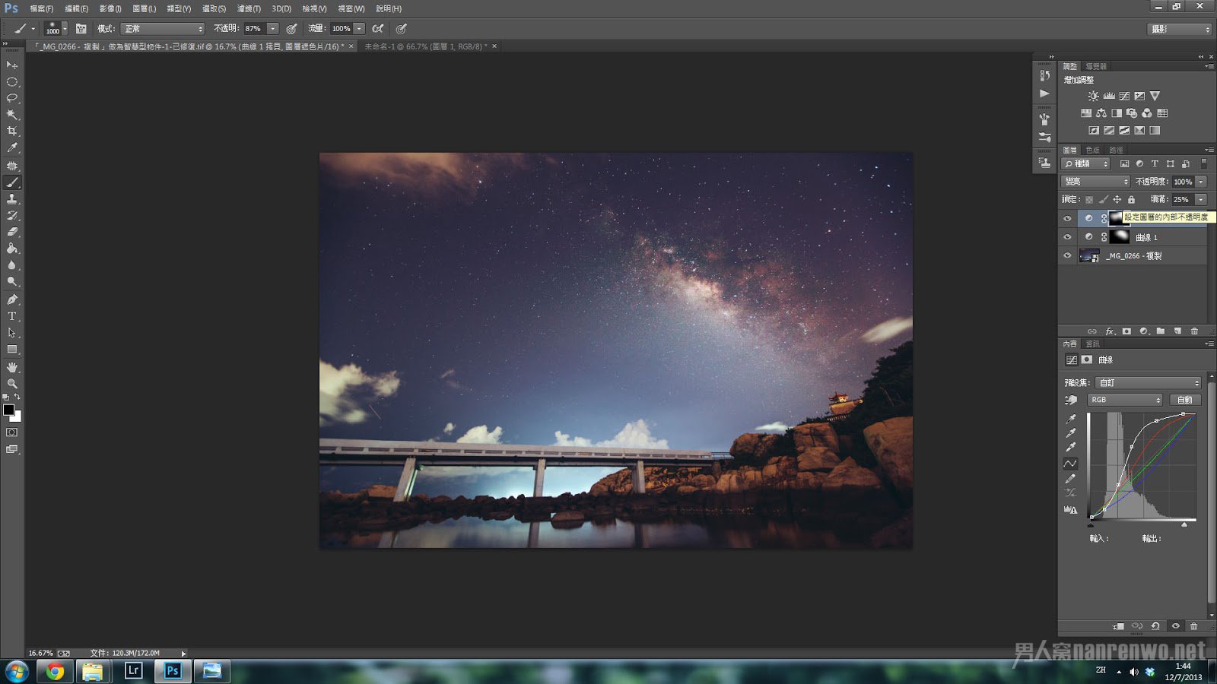
Task: Click the white point slider under the curve
Action: click(x=1184, y=524)
